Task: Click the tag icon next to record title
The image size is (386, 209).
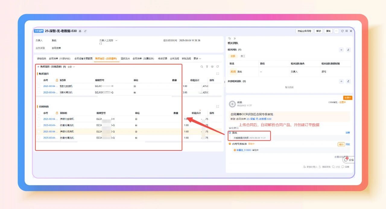Action: point(85,31)
